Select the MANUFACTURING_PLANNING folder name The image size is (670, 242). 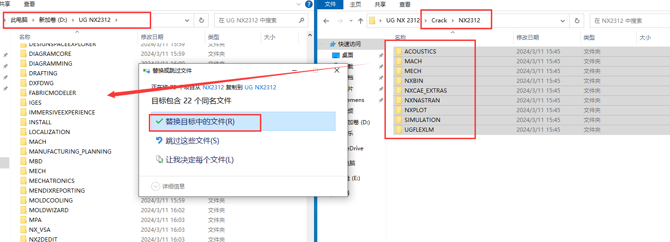70,151
